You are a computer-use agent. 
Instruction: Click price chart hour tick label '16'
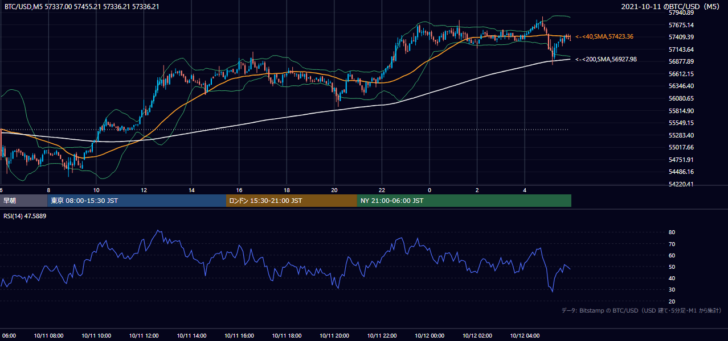click(239, 190)
